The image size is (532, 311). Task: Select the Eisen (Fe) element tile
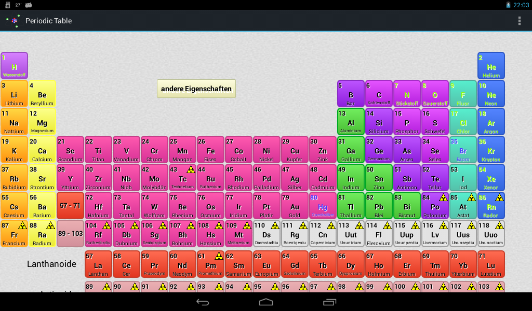pyautogui.click(x=211, y=150)
